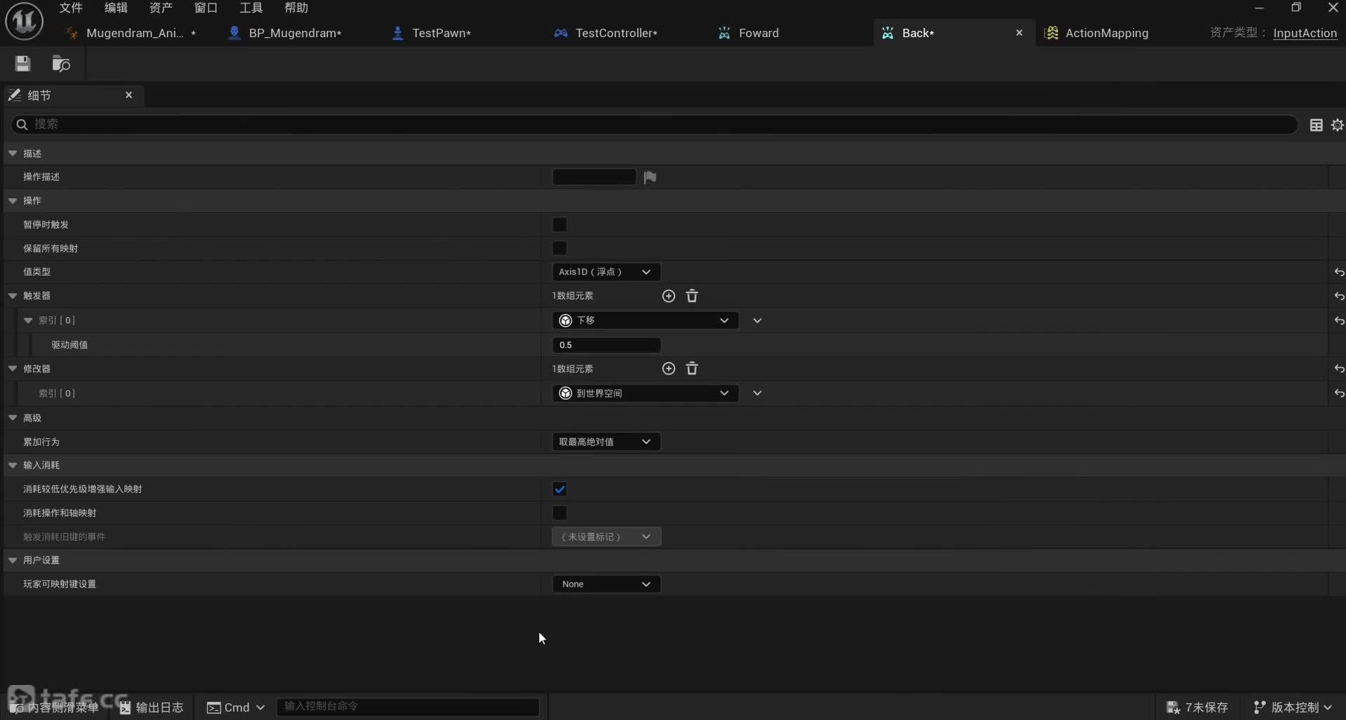Add a new element to the 修改器 array
Viewport: 1346px width, 720px height.
668,369
